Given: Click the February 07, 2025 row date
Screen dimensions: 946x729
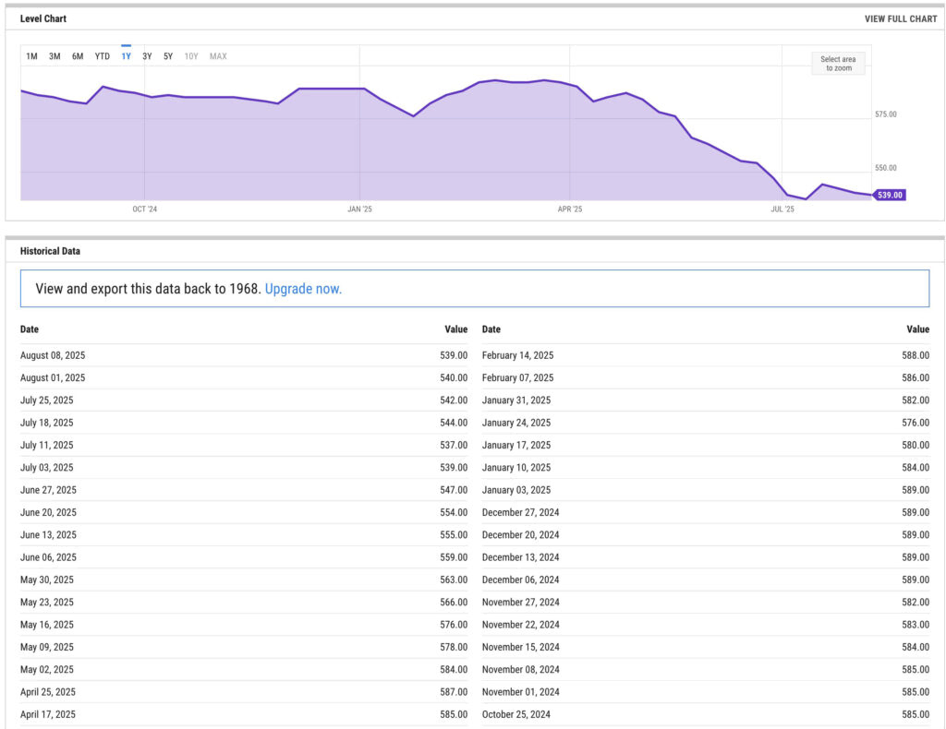Looking at the screenshot, I should [x=517, y=377].
